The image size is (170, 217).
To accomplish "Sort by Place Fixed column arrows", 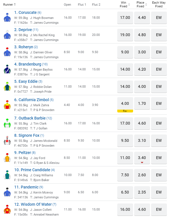I will (x=146, y=5).
